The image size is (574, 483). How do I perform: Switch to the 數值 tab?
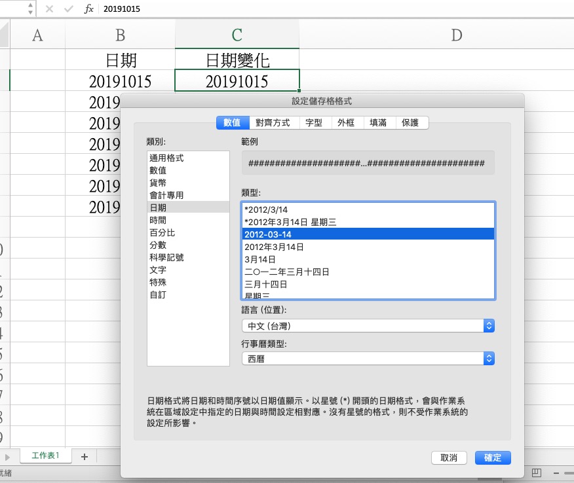(233, 123)
